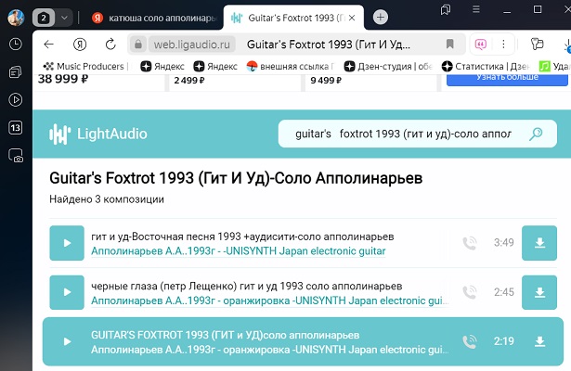The image size is (571, 371).
Task: Open the first Яндекс bookmark
Action: (162, 67)
